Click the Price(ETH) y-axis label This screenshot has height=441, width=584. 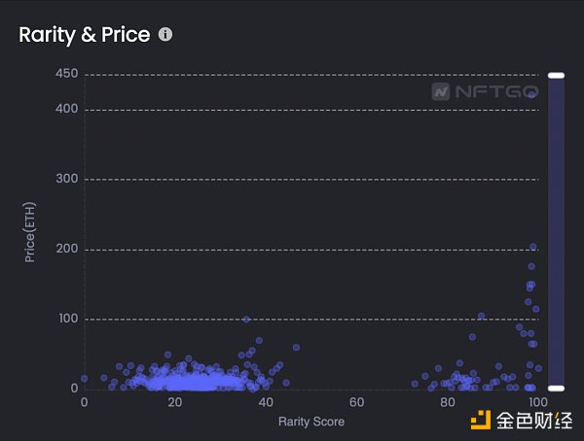click(x=30, y=231)
